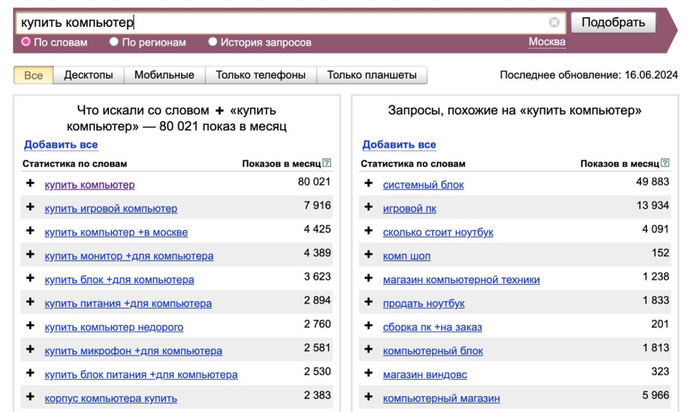Open the 'магазин компьютерной техники' query link
Viewport: 690px width, 412px height.
click(461, 280)
